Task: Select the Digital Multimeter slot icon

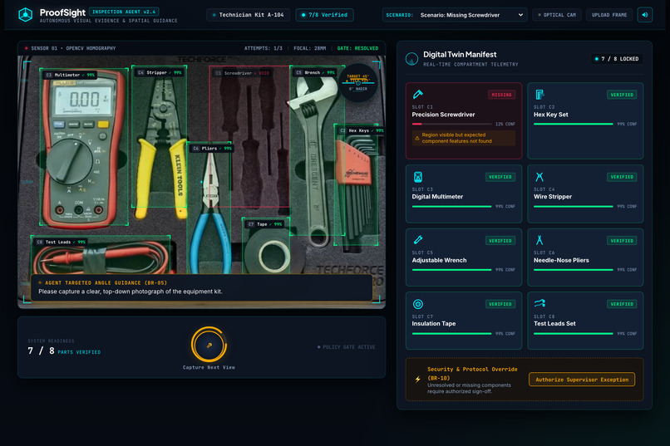Action: tap(417, 177)
